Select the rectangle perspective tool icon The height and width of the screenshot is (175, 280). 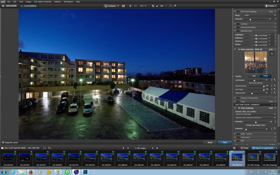[170, 6]
